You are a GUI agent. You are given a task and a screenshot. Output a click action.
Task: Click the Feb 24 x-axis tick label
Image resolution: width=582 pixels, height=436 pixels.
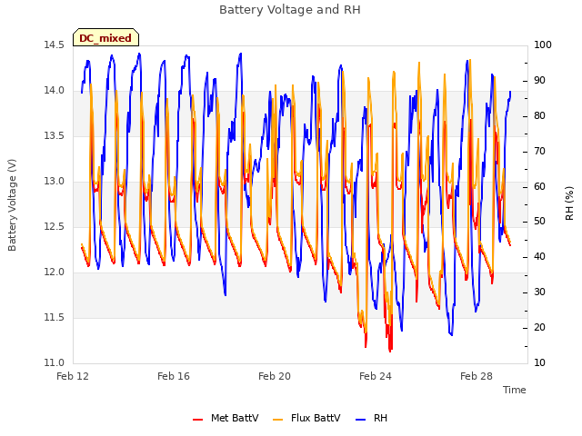tap(376, 376)
